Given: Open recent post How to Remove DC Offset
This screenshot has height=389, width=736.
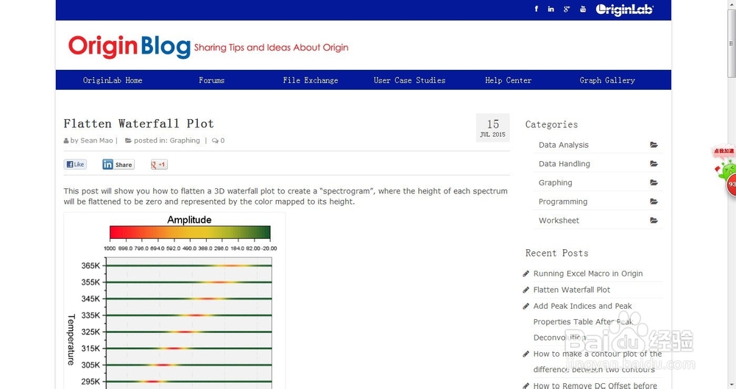Looking at the screenshot, I should click(x=595, y=385).
